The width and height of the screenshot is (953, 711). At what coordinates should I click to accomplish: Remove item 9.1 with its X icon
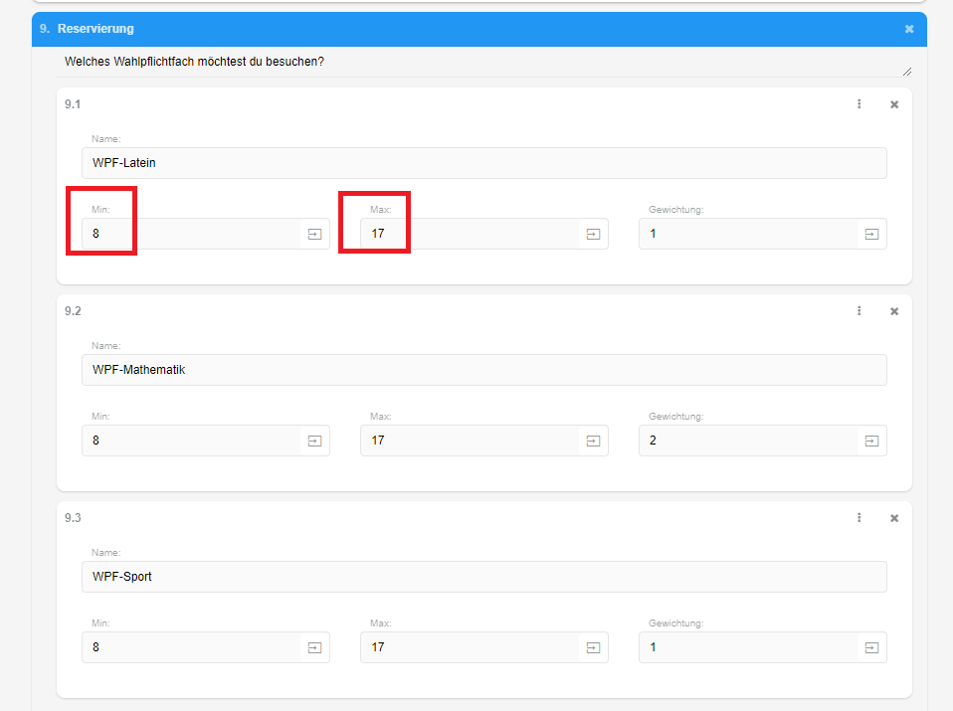894,104
